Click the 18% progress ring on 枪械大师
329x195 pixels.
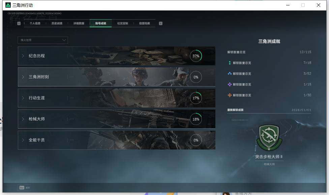tap(196, 119)
